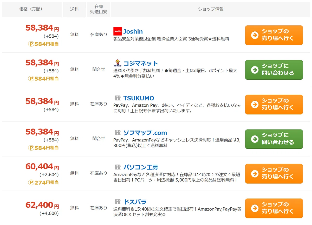
Task: Click the point P icon in Joshin row
Action: [x=31, y=44]
